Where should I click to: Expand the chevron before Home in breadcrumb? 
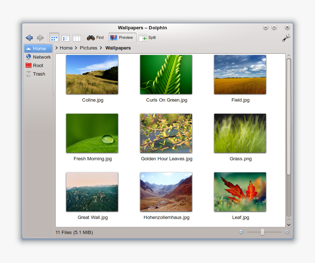click(57, 48)
